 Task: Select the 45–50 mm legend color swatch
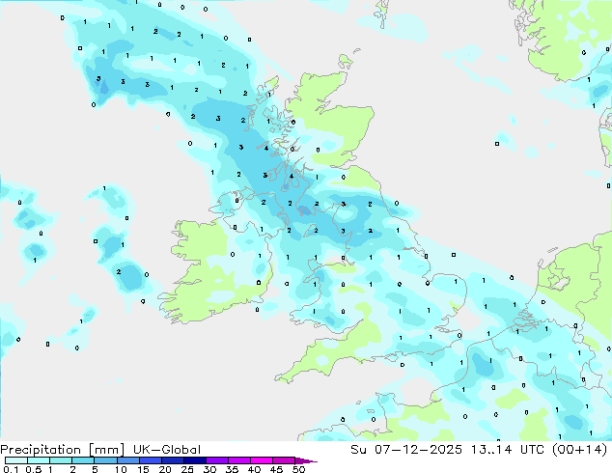(284, 460)
